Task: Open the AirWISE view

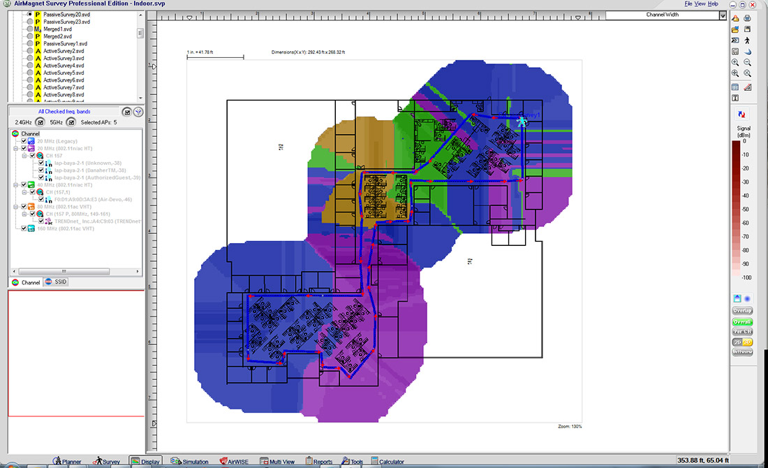Action: (232, 462)
